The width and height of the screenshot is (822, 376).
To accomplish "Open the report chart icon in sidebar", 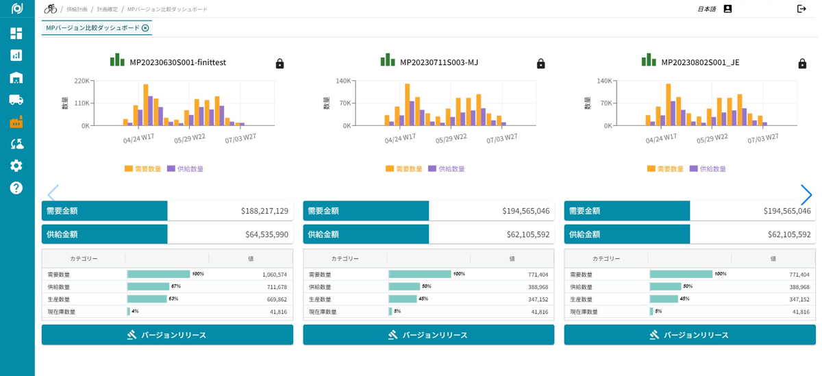I will 16,55.
